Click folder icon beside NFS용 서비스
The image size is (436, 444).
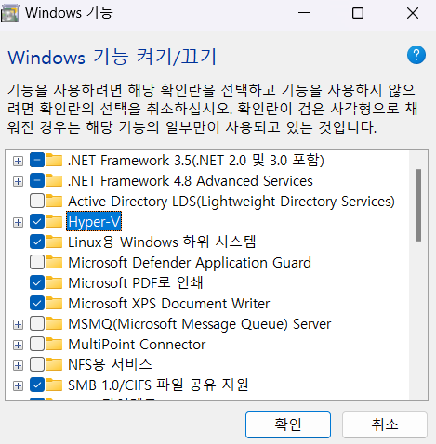coord(54,364)
